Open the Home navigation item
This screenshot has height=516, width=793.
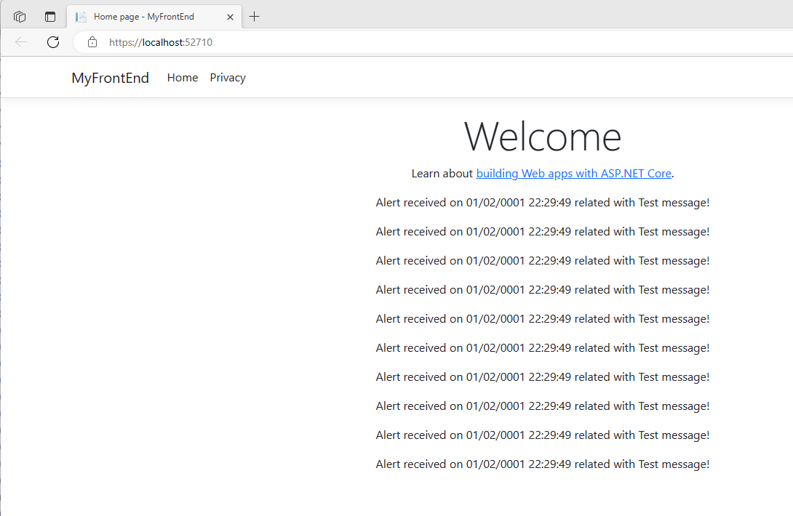tap(182, 77)
